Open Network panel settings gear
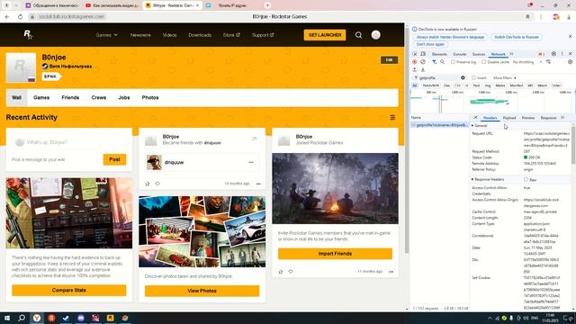 tap(570, 62)
